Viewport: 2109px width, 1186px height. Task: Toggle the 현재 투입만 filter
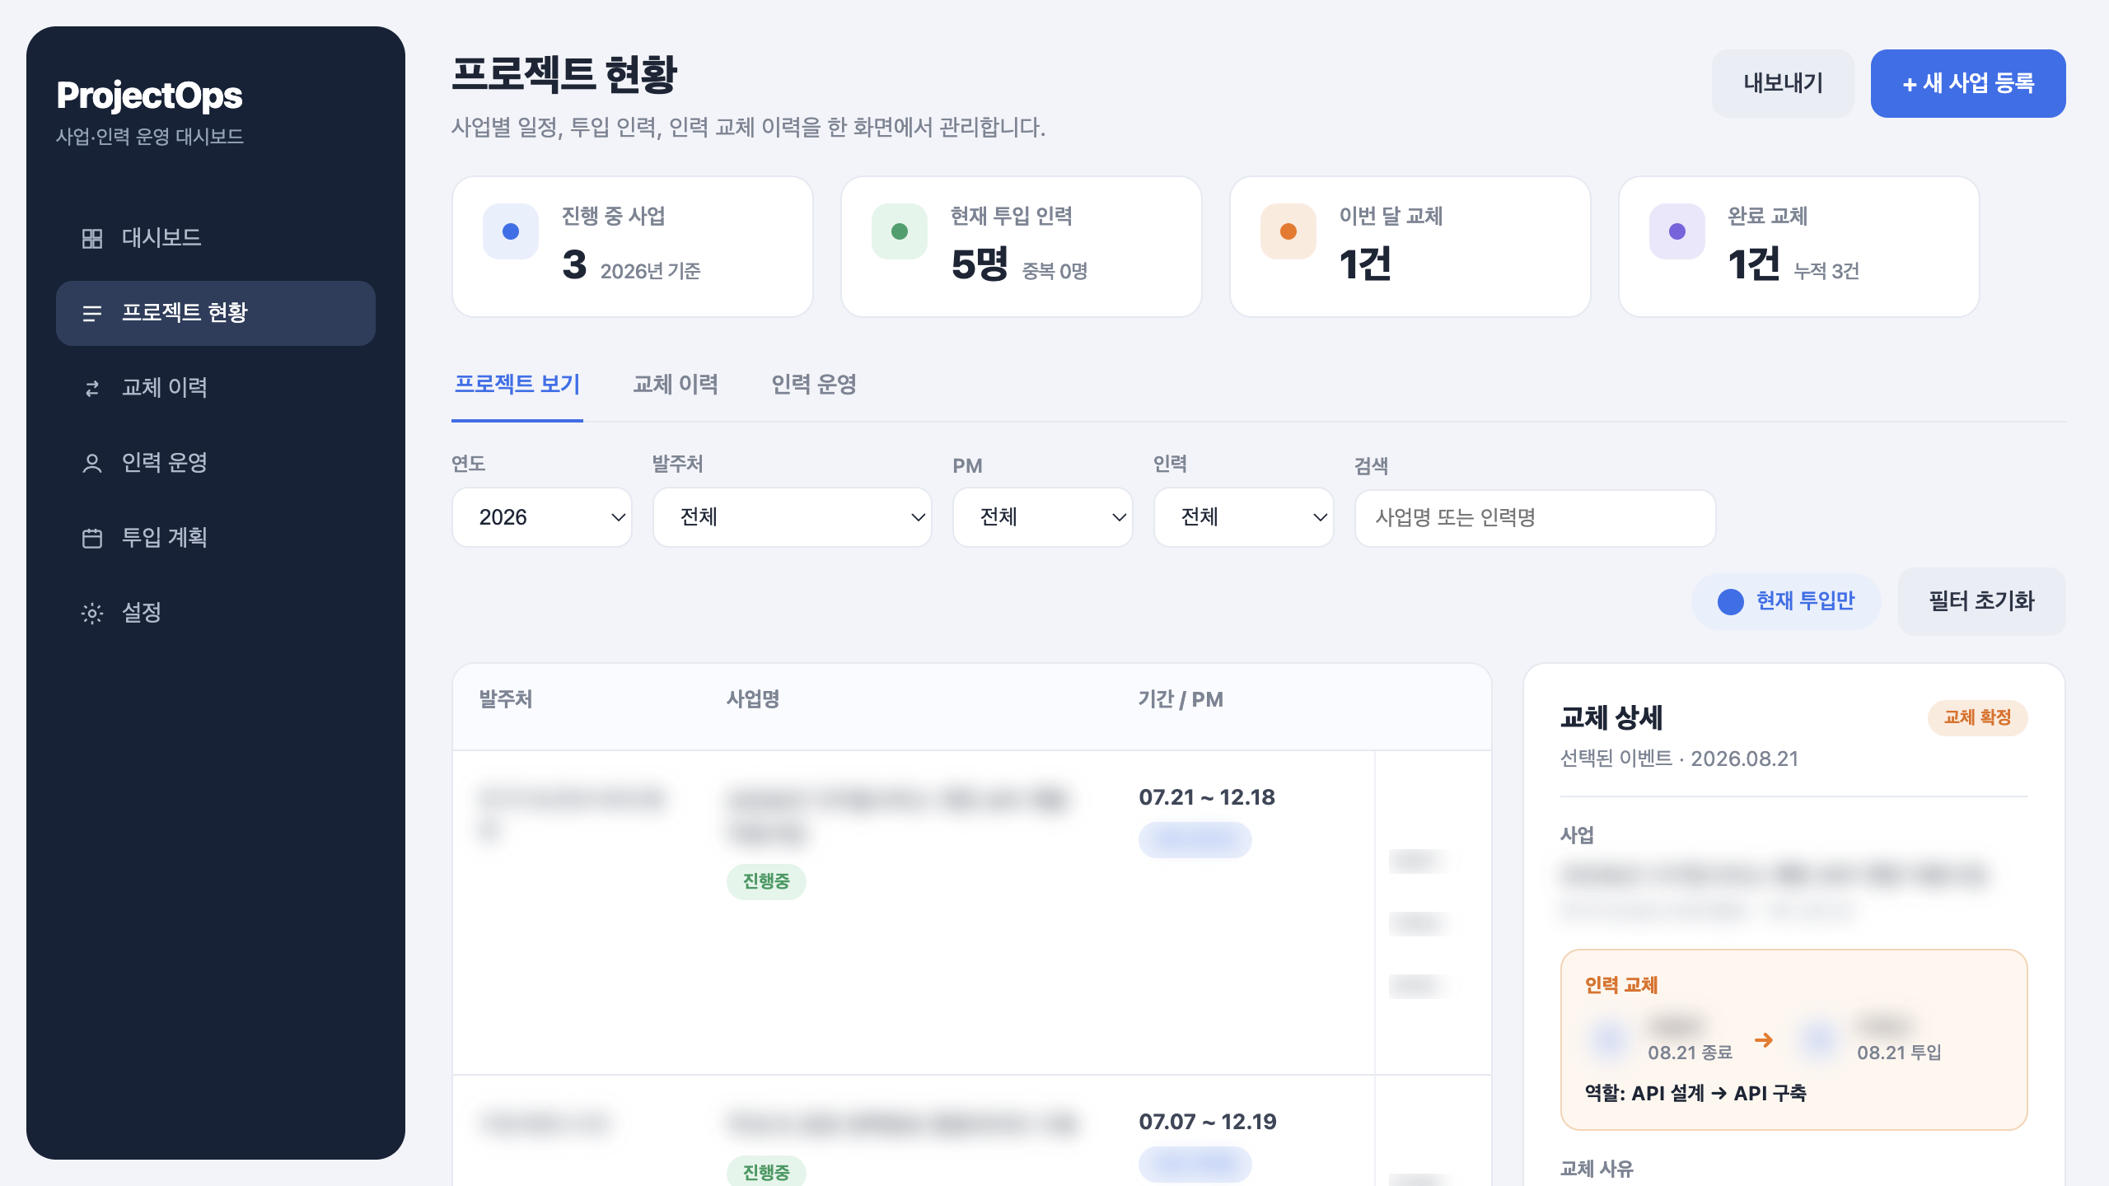1786,601
